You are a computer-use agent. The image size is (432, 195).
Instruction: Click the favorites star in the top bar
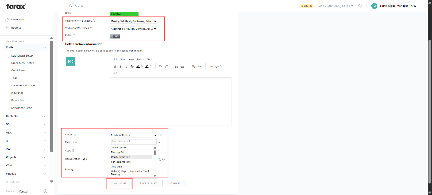[x=360, y=6]
